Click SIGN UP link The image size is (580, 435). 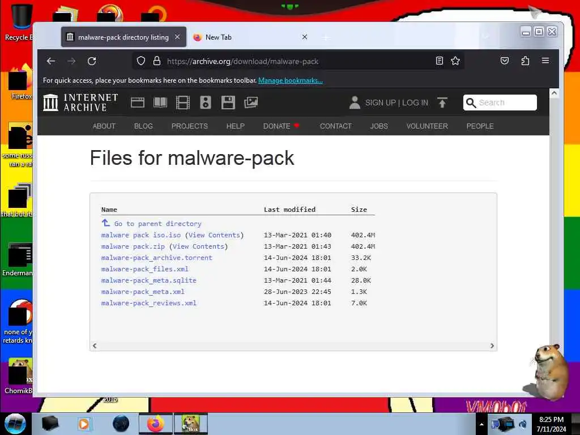pos(381,103)
